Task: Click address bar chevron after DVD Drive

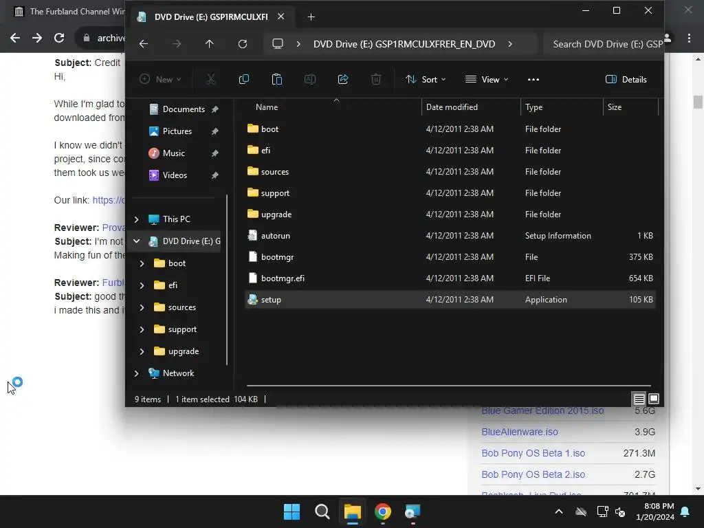Action: [510, 44]
